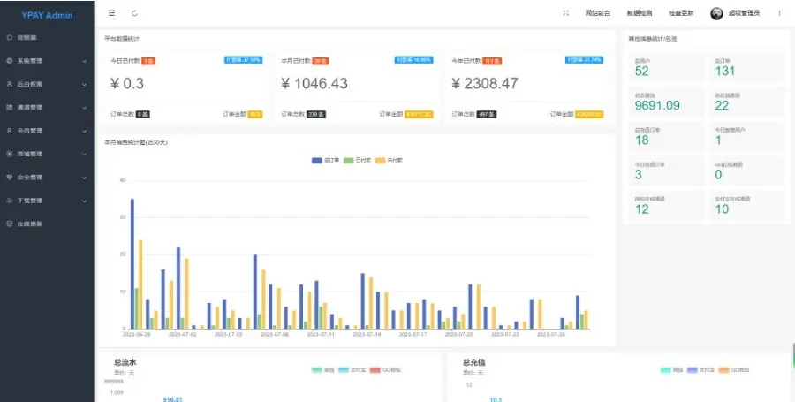Toggle fullscreen mode icon in header

pyautogui.click(x=565, y=13)
